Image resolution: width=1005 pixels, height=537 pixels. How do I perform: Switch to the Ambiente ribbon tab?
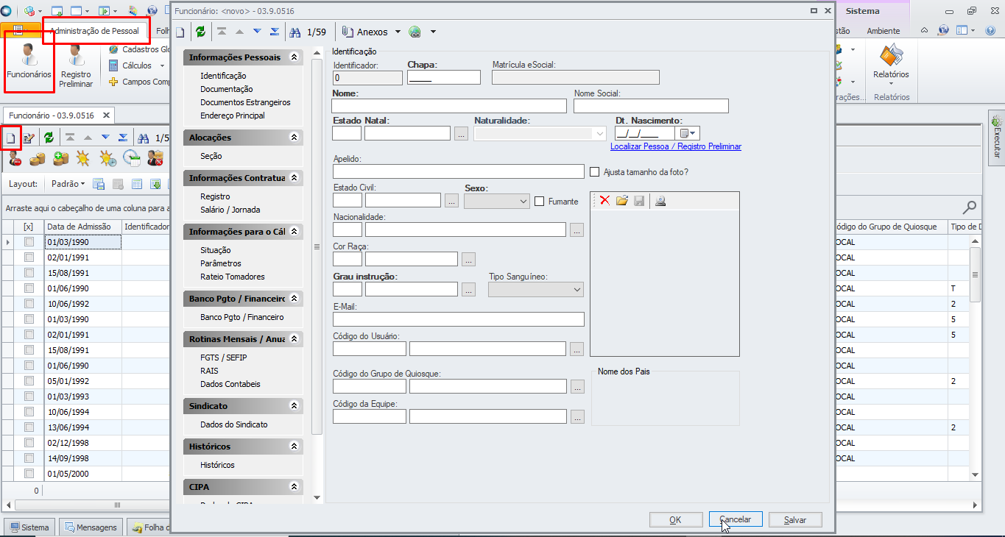click(884, 31)
